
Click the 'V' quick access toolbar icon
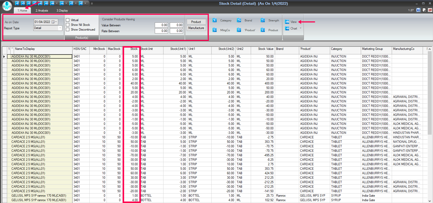pos(29,3)
